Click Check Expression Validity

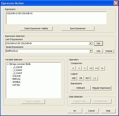[x=36, y=29]
